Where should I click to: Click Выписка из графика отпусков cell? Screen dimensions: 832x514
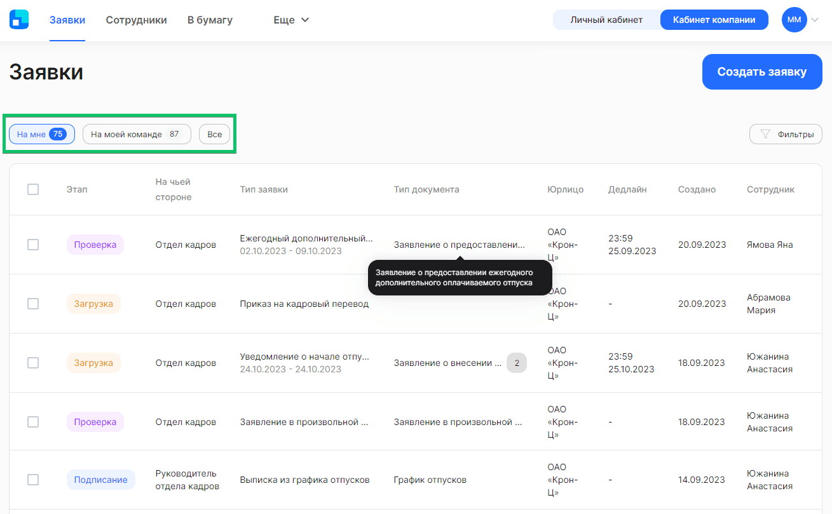click(x=304, y=480)
